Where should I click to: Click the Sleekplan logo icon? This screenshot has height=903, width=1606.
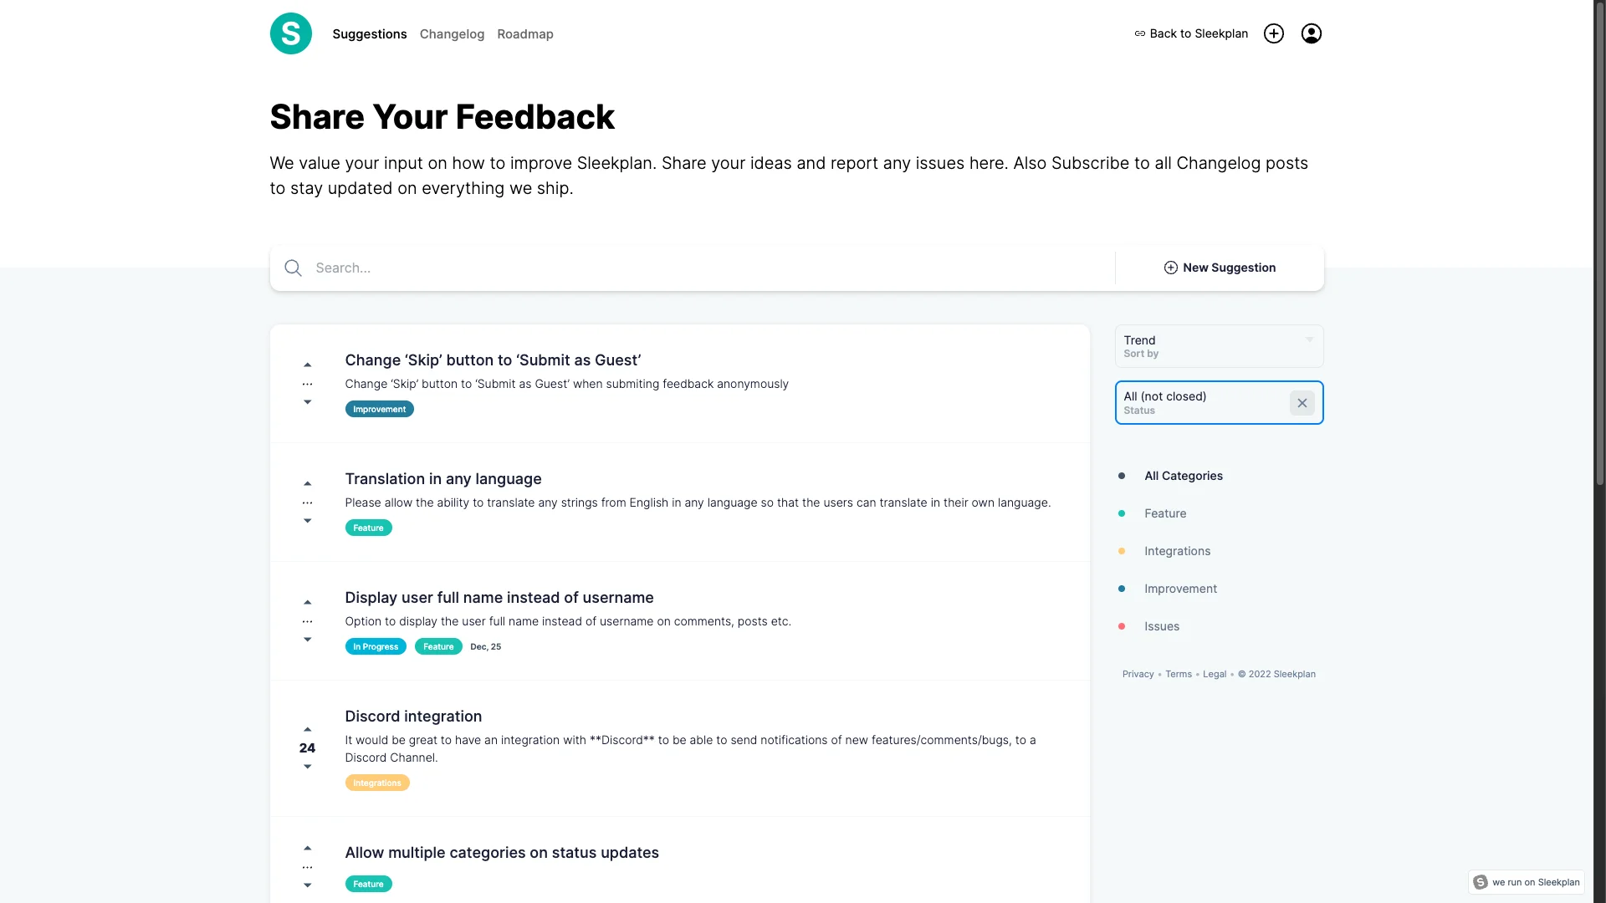pyautogui.click(x=290, y=33)
